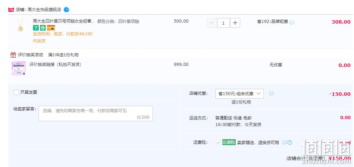Screen dimensions: 354x167
Task: Click the green shield guarantee badge
Action: [43, 28]
